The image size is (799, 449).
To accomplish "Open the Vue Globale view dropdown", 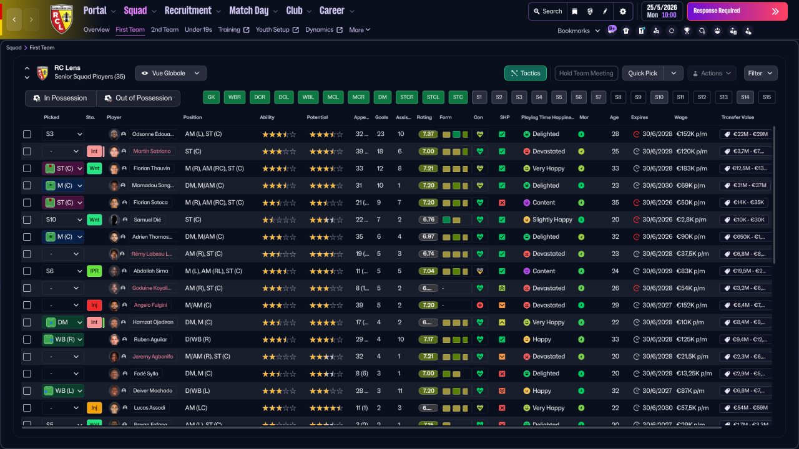I will (x=170, y=73).
